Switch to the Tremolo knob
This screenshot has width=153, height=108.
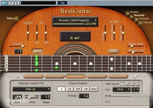pyautogui.click(x=136, y=20)
